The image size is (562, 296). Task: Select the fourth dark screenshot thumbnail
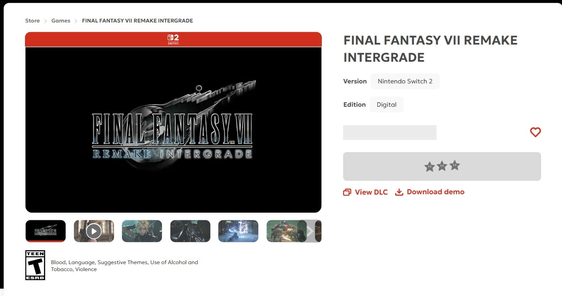190,231
